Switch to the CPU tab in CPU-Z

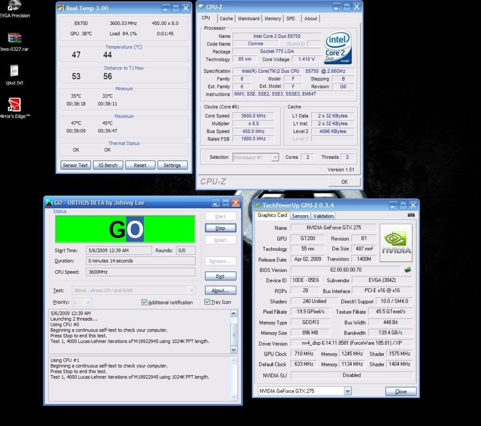206,18
